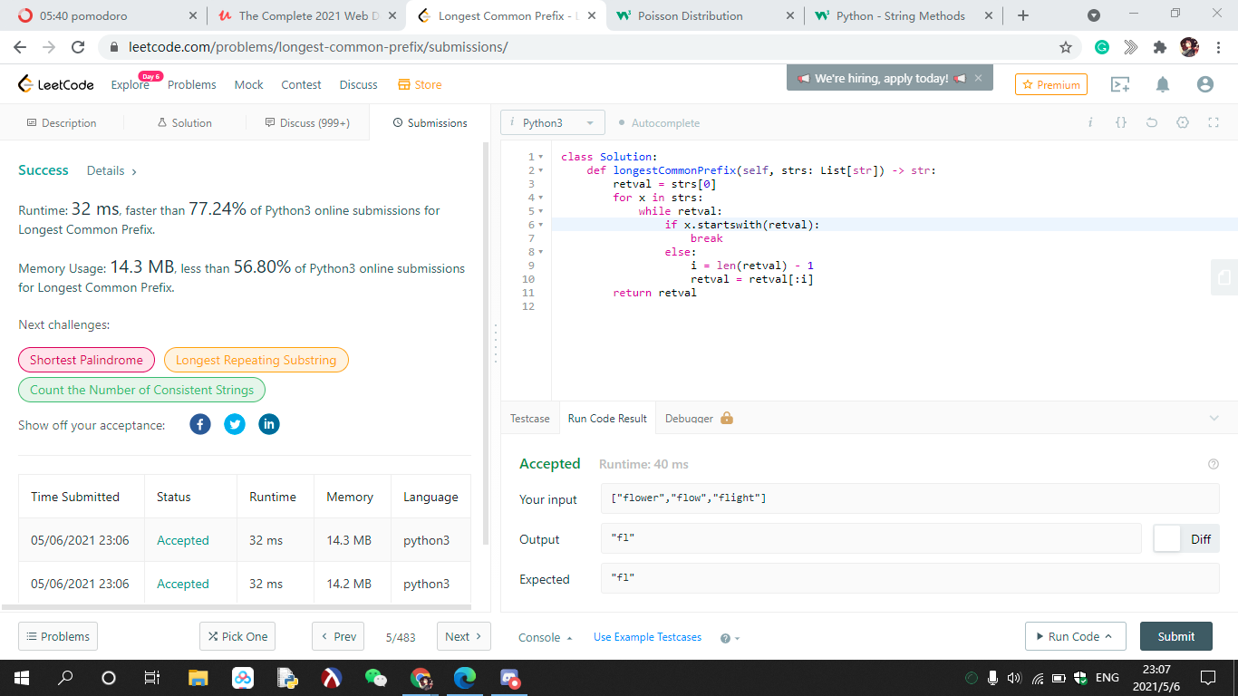Click Use Example Testcases link
This screenshot has width=1238, height=696.
pyautogui.click(x=647, y=637)
